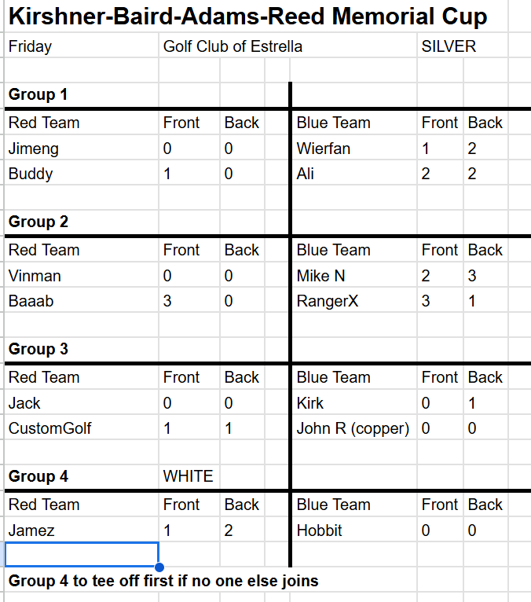Click the RangerX player cell
Screen dimensions: 531x602
coord(328,301)
